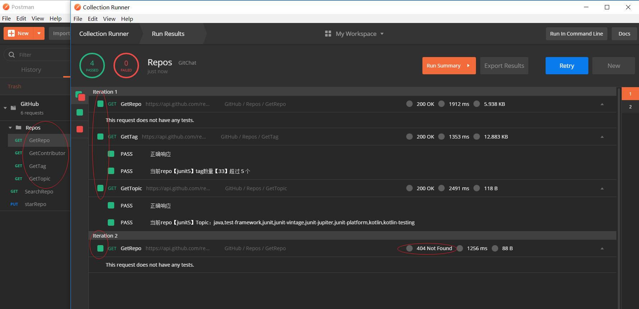
Task: Click green status square of GetTopic request
Action: (x=101, y=188)
